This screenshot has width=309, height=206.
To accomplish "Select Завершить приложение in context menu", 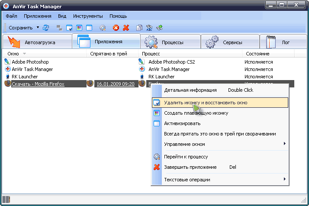I will (190, 167).
